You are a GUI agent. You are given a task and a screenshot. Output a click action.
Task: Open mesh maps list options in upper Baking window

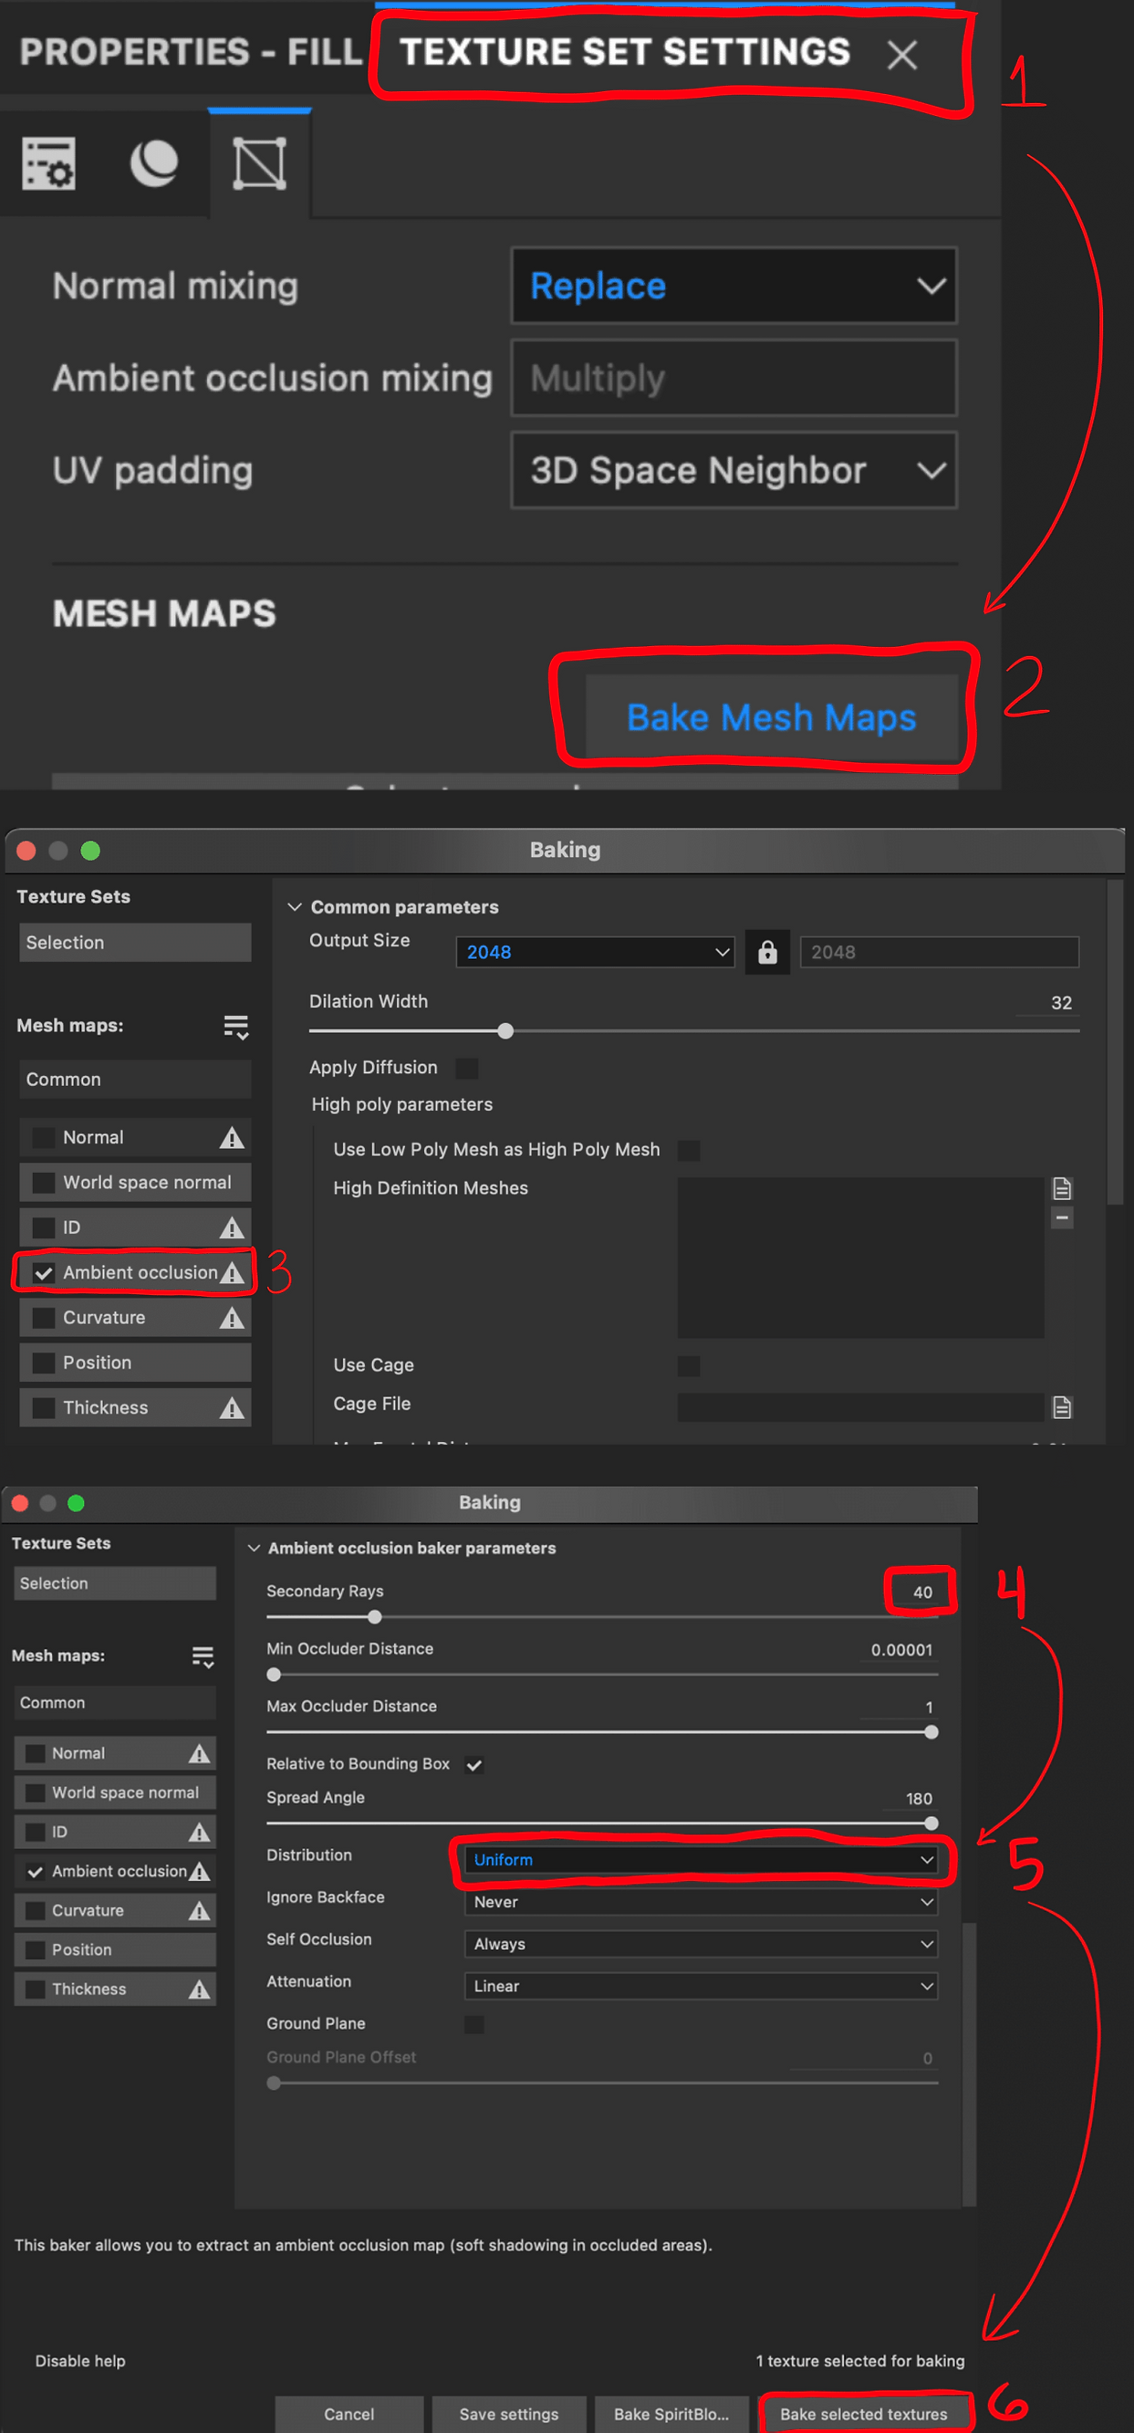pos(235,1027)
